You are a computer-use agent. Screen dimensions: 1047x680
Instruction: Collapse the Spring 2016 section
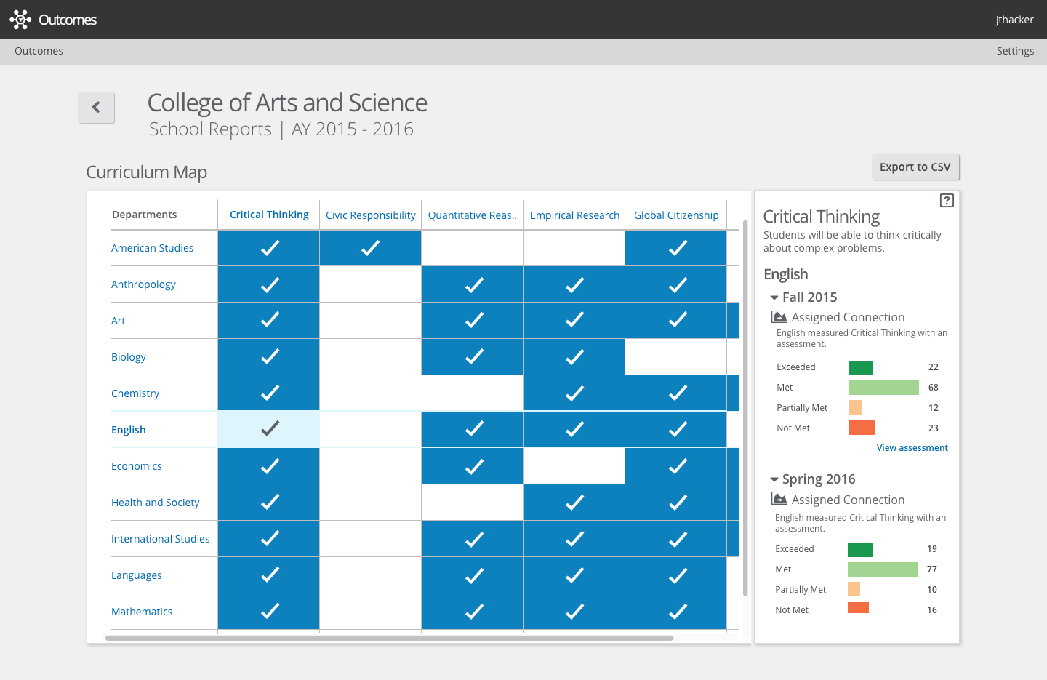[774, 479]
